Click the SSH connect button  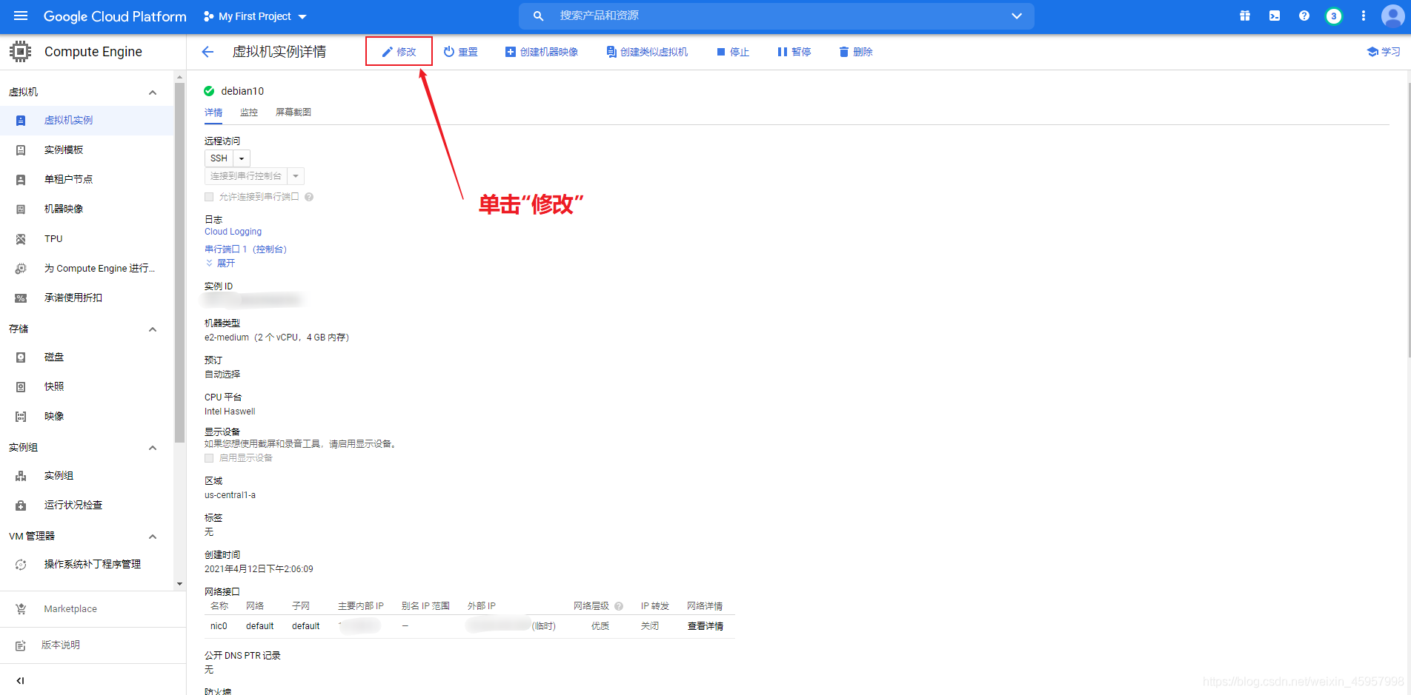[x=219, y=158]
